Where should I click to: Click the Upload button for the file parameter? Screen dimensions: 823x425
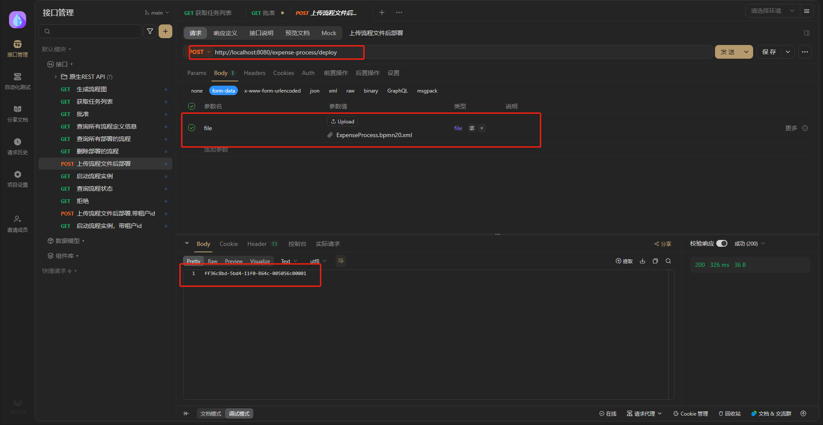tap(342, 122)
